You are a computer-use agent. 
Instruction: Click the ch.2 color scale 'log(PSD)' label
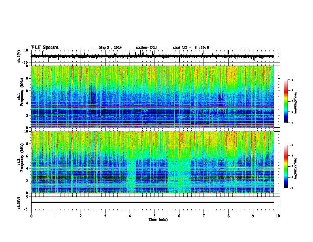pyautogui.click(x=296, y=168)
